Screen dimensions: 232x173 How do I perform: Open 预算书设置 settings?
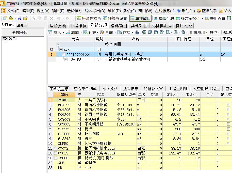(115, 18)
